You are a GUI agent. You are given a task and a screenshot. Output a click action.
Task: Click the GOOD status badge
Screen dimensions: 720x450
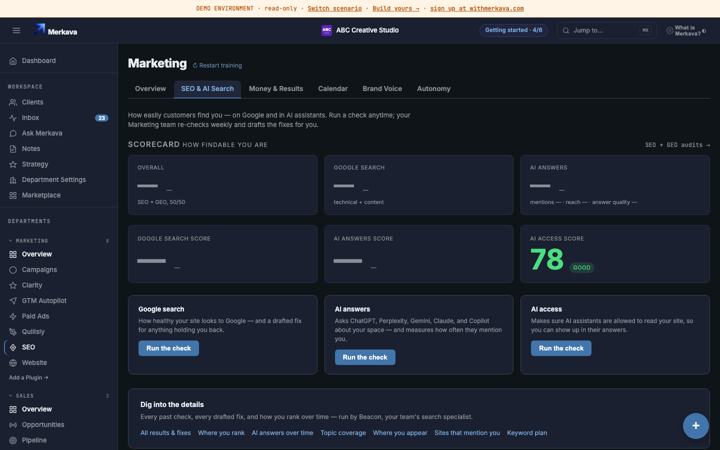tap(582, 268)
